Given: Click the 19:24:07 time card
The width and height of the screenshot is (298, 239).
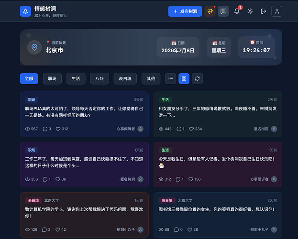Looking at the screenshot, I should pos(256,47).
